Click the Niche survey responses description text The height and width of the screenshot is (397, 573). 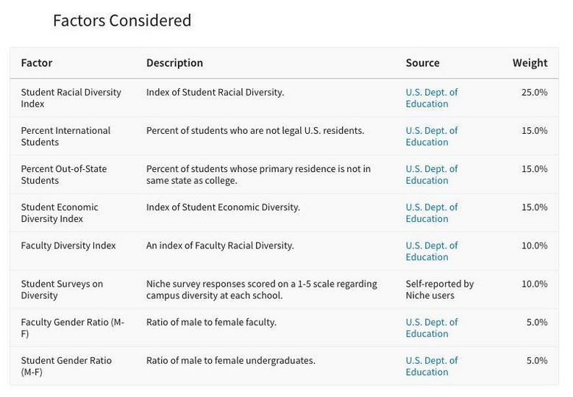pos(261,289)
